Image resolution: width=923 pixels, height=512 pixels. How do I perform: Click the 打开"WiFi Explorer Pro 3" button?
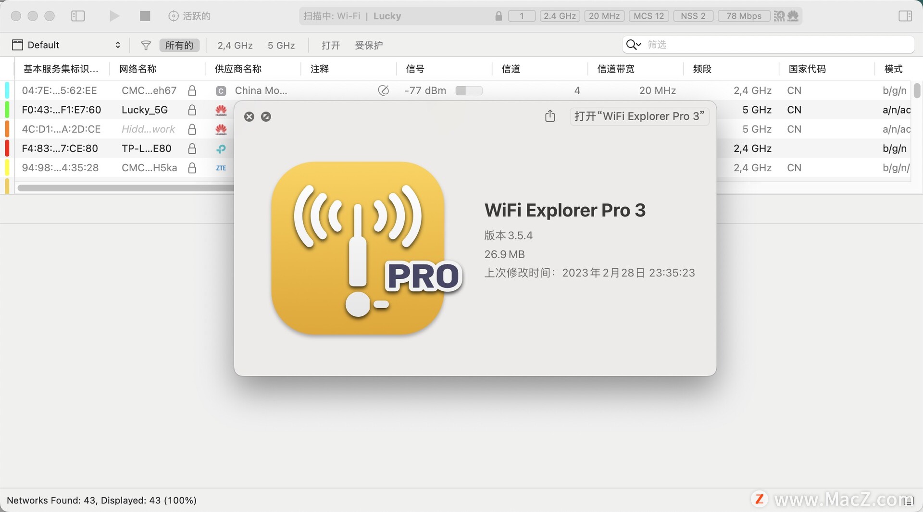coord(639,116)
